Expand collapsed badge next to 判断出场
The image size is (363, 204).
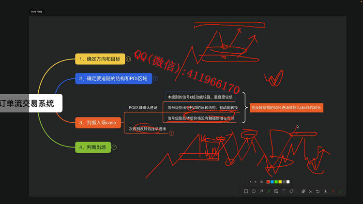[x=114, y=147]
